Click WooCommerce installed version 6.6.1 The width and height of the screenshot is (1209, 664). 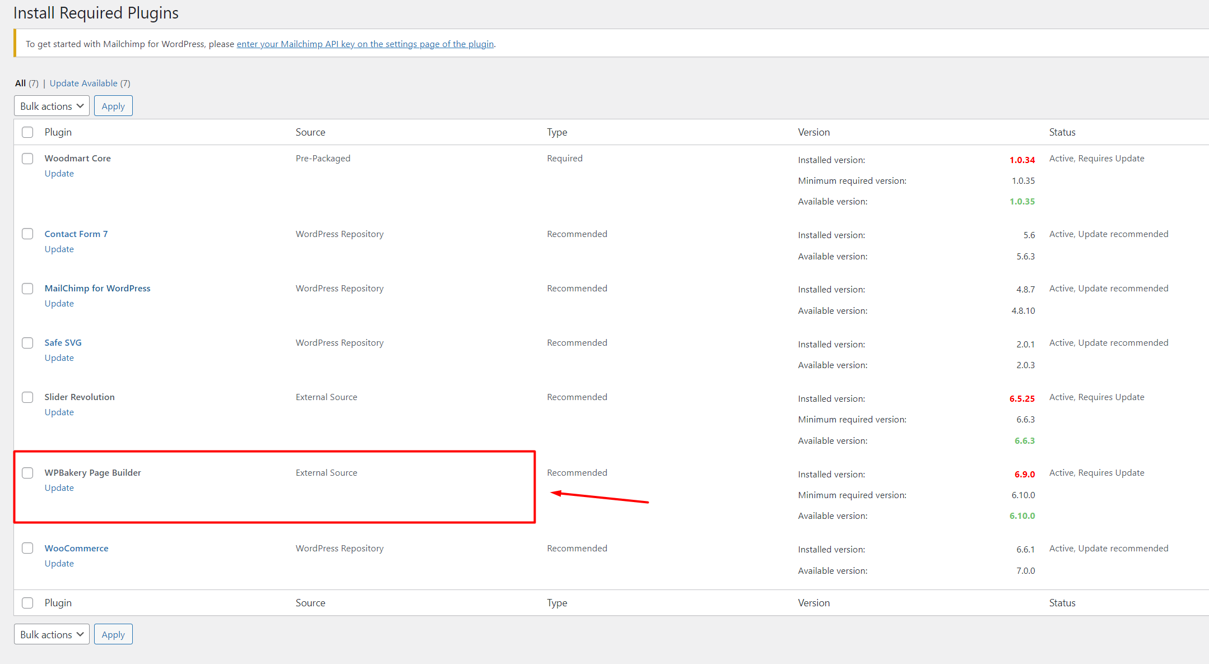click(x=1026, y=550)
